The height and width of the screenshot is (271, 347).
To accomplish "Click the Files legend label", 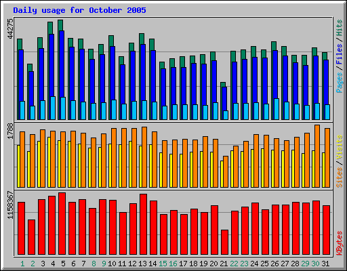I will (340, 54).
